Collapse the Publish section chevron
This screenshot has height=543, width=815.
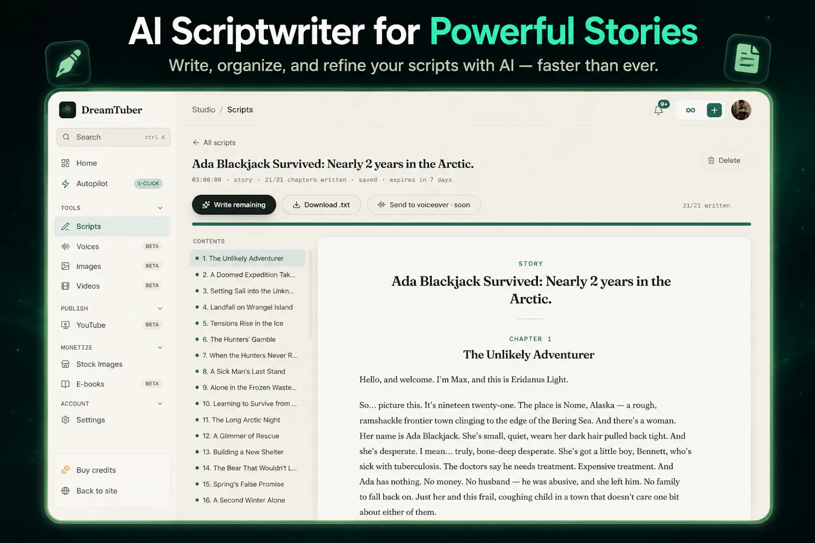click(x=160, y=308)
